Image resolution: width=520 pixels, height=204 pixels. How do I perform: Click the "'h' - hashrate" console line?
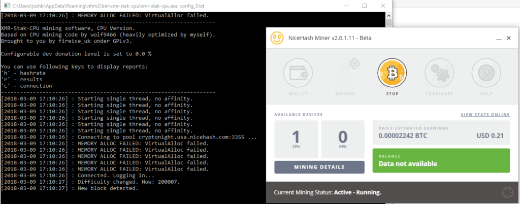click(x=23, y=73)
